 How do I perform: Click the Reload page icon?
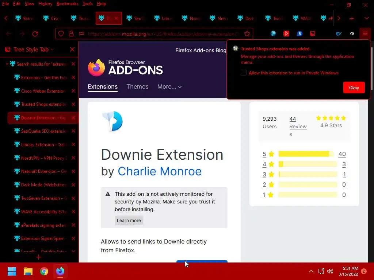[x=35, y=34]
